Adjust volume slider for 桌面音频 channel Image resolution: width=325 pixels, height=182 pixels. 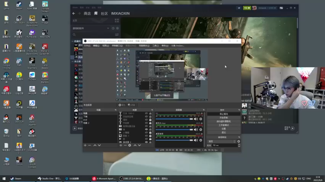174,140
